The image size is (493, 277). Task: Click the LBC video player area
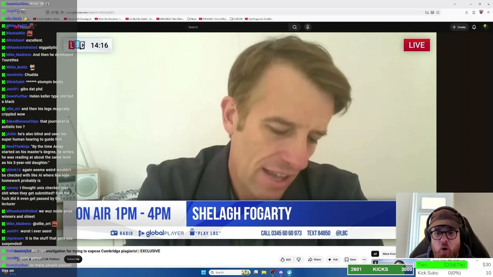[246, 139]
